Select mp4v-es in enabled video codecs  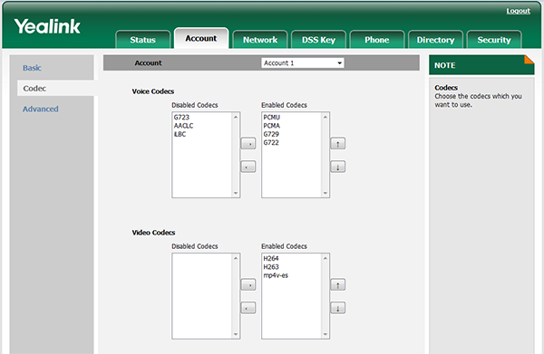(x=291, y=275)
